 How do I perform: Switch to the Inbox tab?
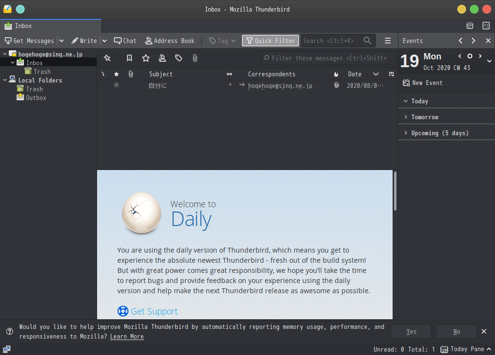click(x=51, y=26)
